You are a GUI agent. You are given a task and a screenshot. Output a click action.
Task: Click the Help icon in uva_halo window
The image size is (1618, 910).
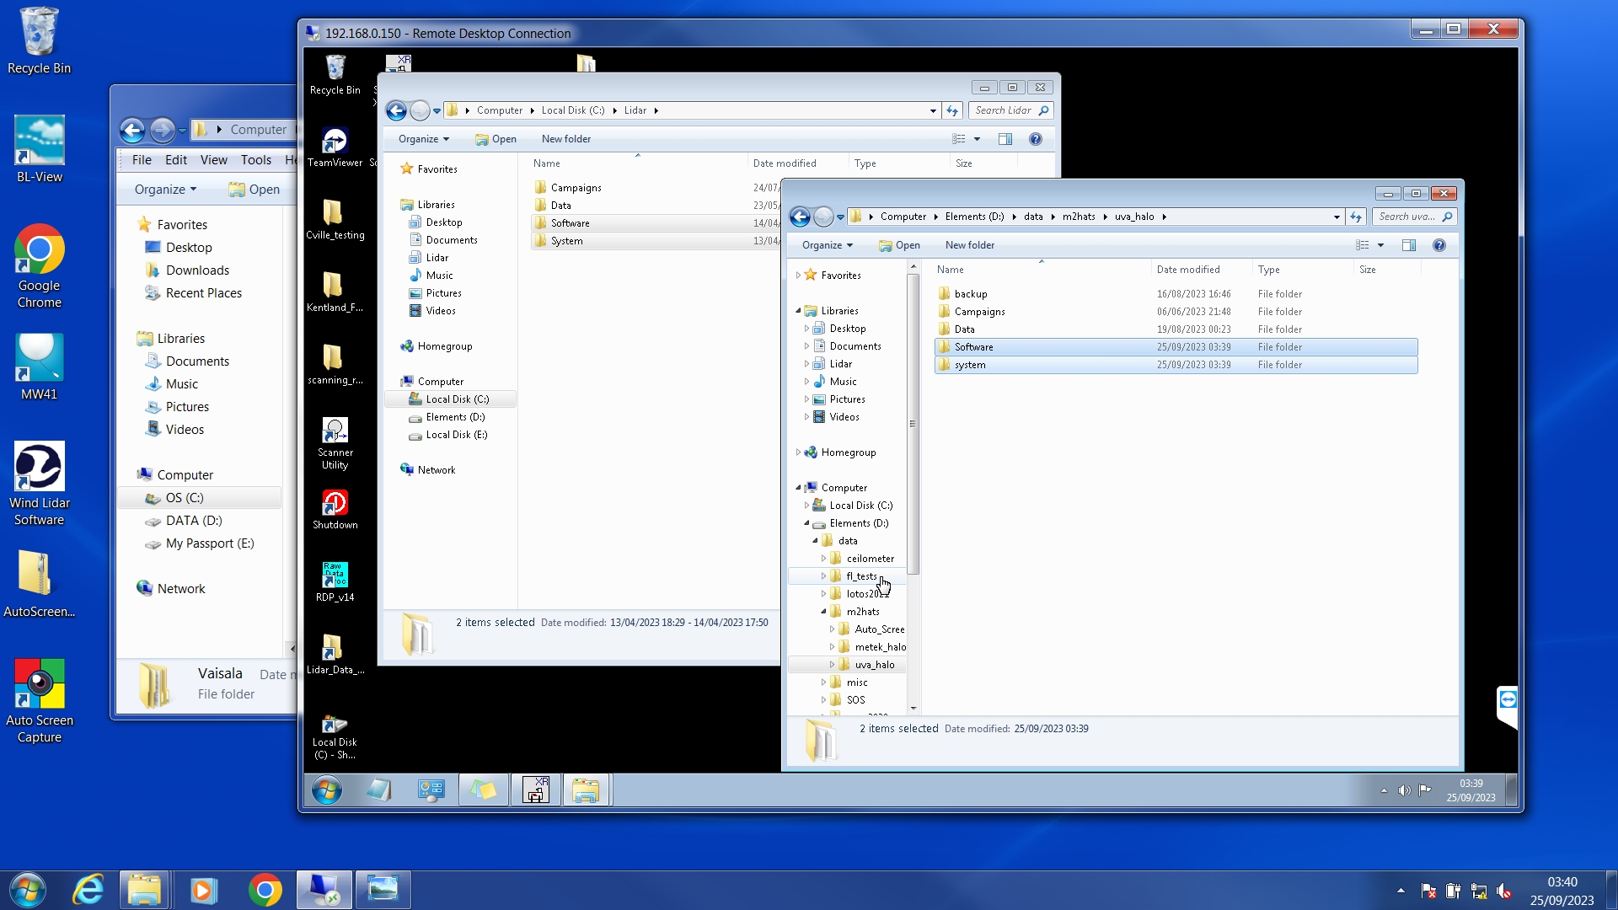[x=1439, y=245]
